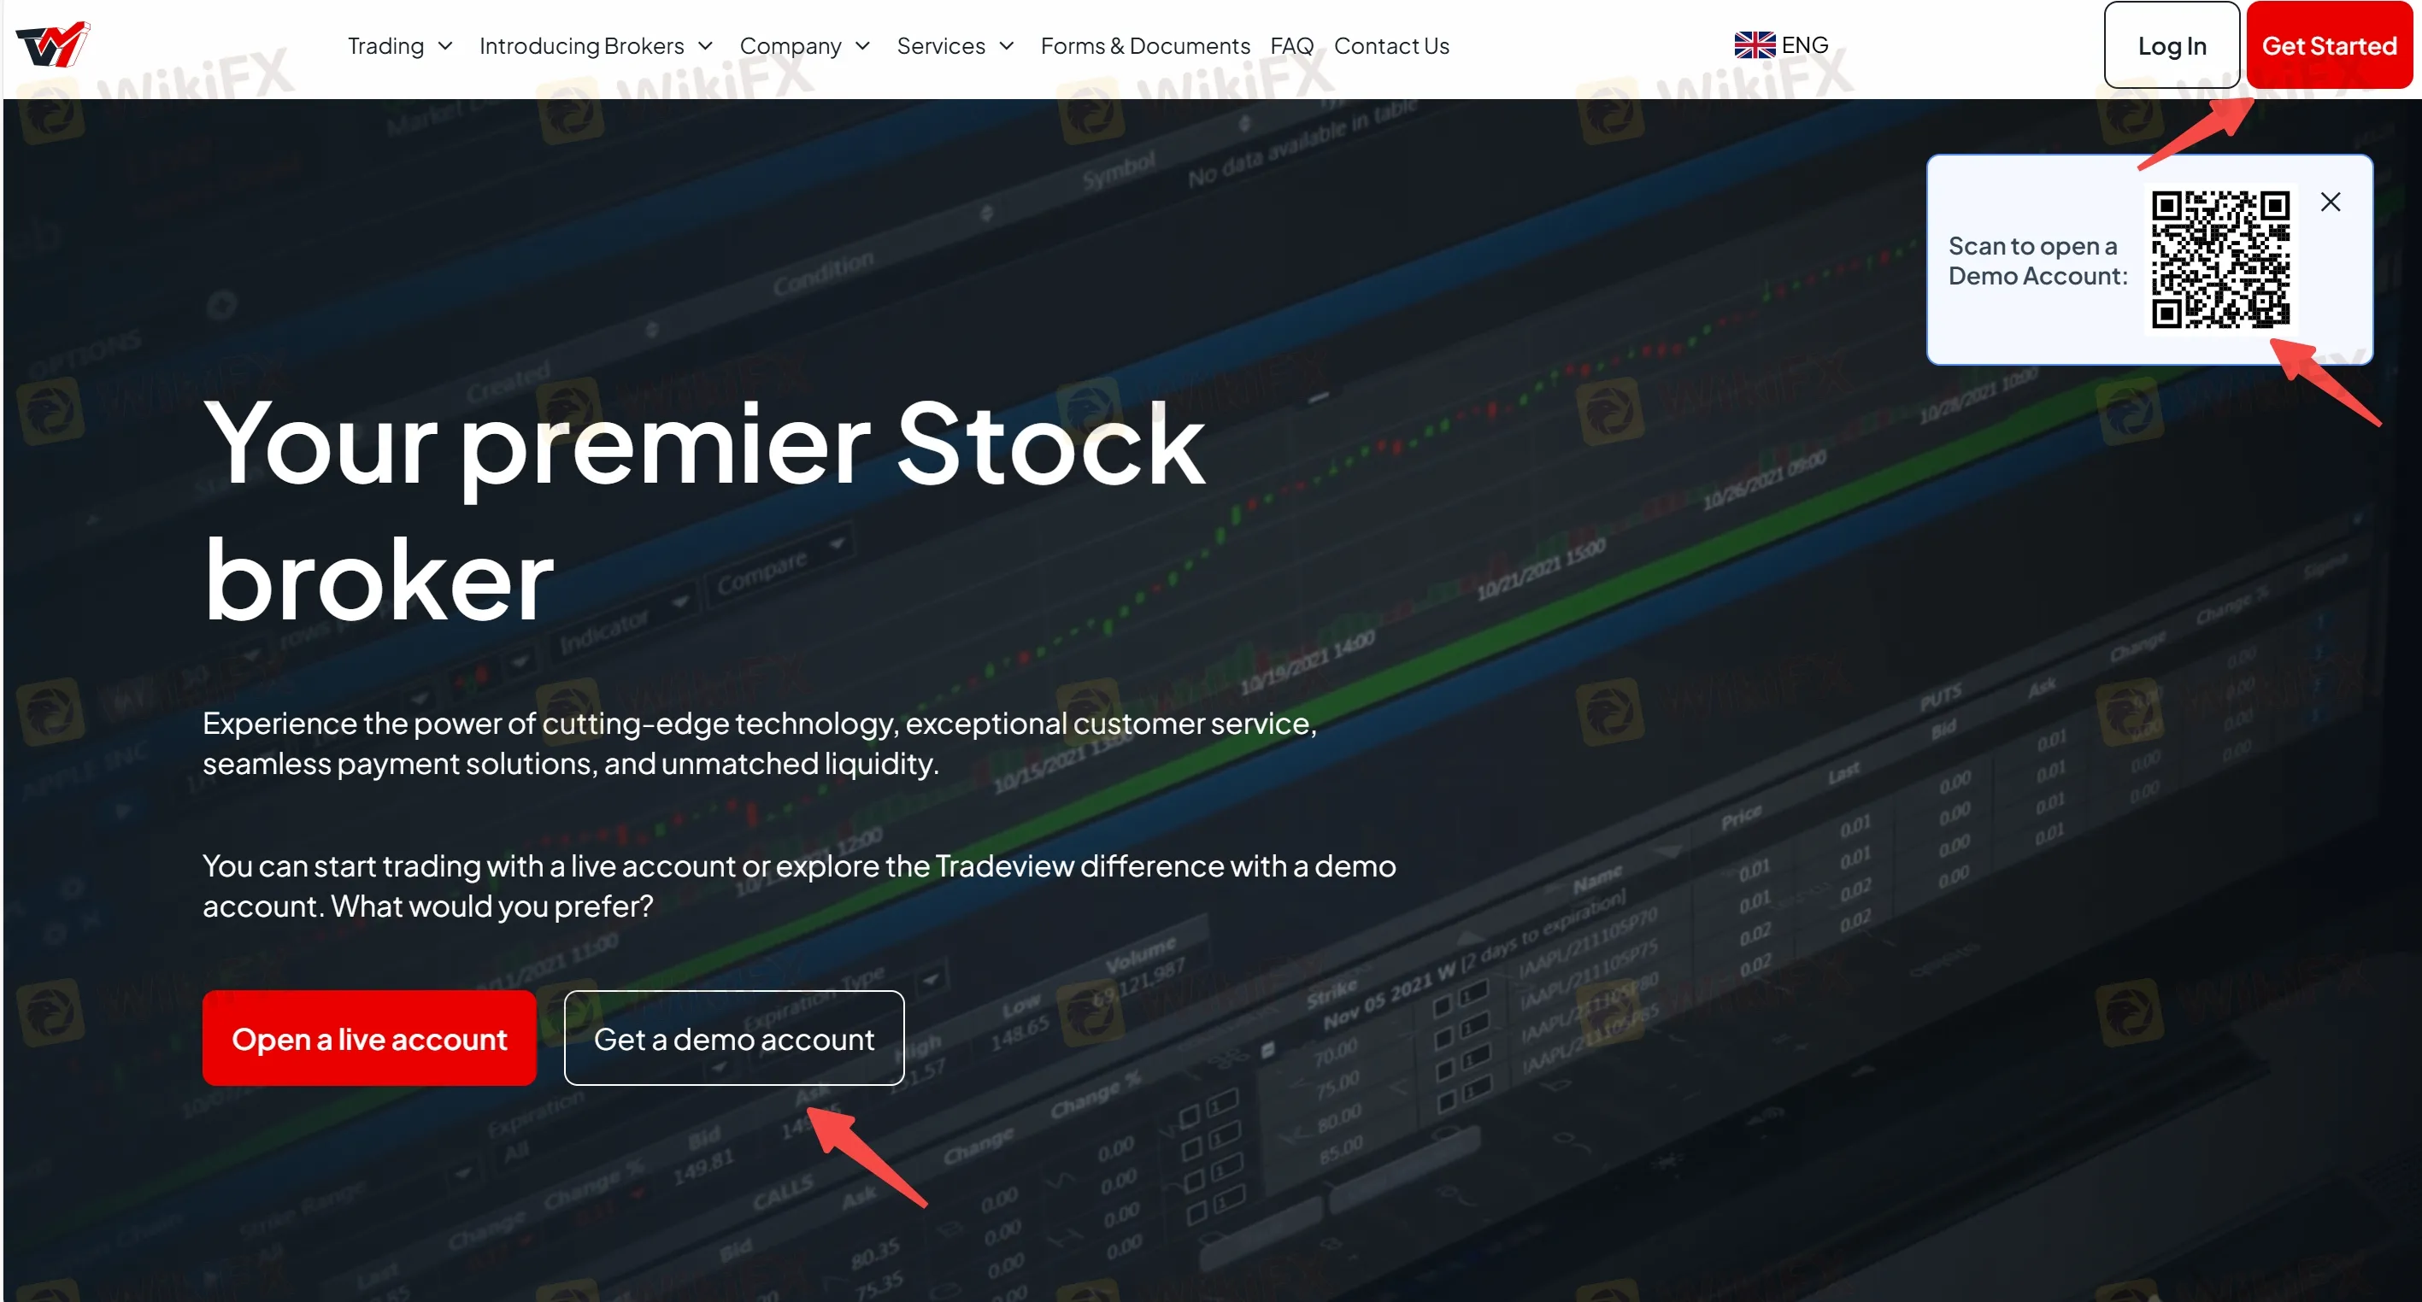Click the Open a live account button

coord(369,1037)
